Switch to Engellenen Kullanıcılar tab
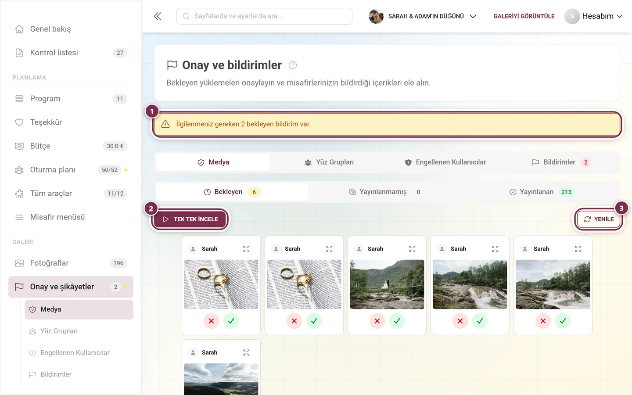Image resolution: width=632 pixels, height=395 pixels. pos(445,162)
